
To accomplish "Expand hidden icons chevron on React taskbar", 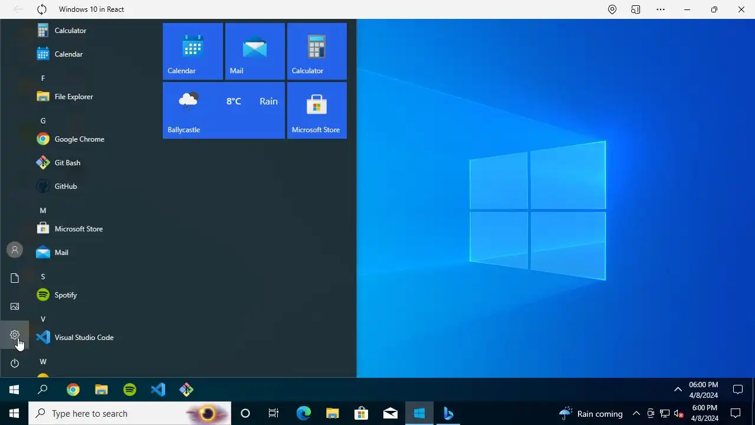I will coord(678,390).
